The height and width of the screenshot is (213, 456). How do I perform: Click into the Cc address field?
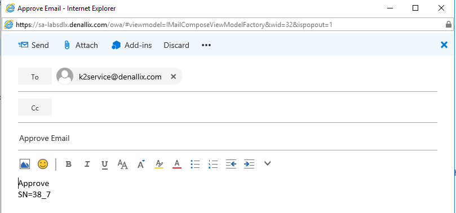tap(244, 108)
